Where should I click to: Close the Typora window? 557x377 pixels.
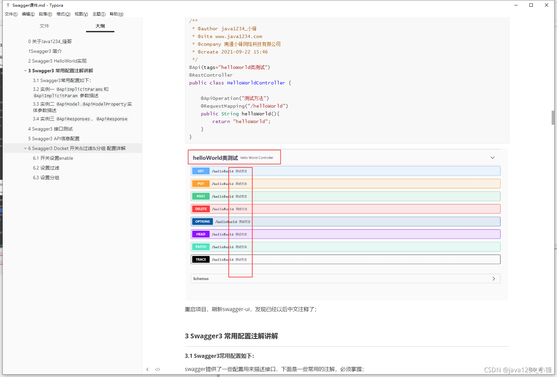click(547, 5)
